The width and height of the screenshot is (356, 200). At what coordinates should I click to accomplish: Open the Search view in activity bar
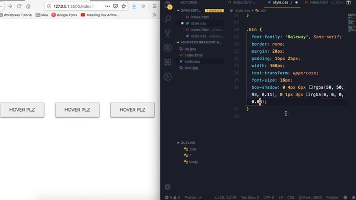pyautogui.click(x=168, y=18)
